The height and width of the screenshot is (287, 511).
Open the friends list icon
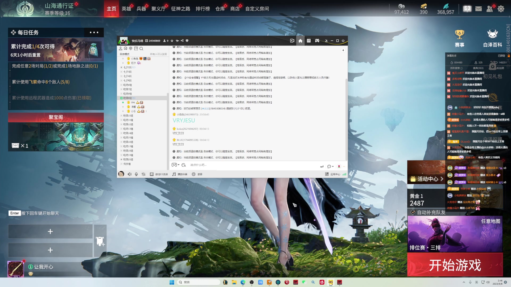(x=490, y=9)
